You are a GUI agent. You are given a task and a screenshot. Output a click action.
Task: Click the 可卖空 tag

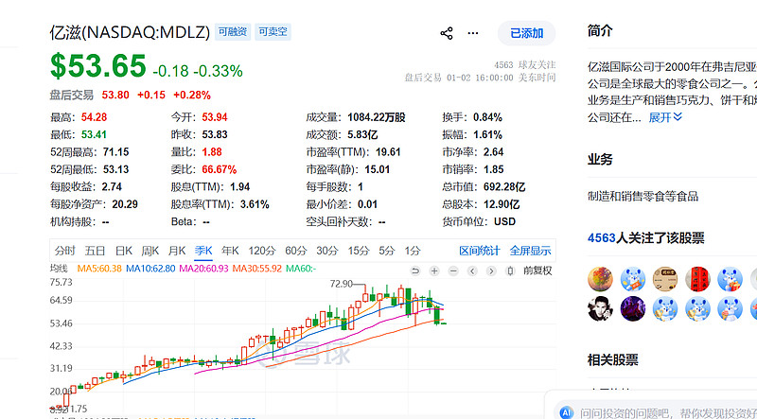[x=273, y=32]
